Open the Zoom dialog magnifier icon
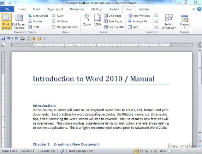The image size is (202, 154). click(x=87, y=19)
